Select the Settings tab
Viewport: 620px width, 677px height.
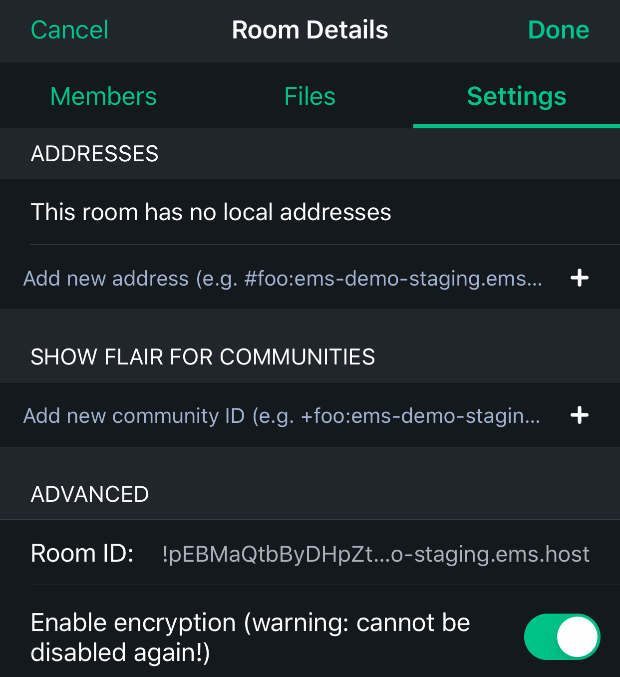coord(517,96)
